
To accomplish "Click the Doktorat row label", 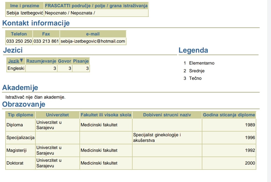I will (15, 163).
